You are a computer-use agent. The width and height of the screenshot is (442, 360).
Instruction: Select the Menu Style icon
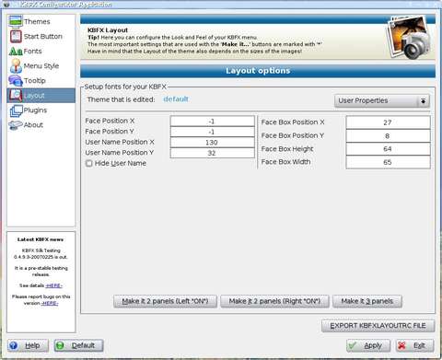pyautogui.click(x=16, y=65)
